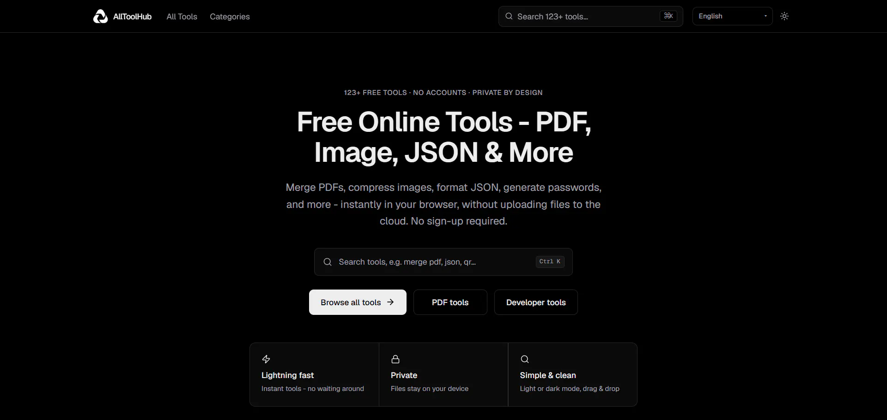Focus the Search 123+ tools field
The height and width of the screenshot is (420, 887).
tap(590, 16)
